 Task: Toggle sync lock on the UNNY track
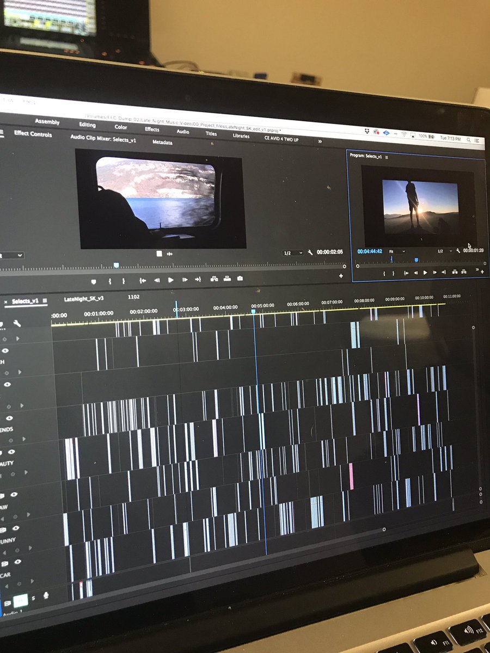[3, 529]
